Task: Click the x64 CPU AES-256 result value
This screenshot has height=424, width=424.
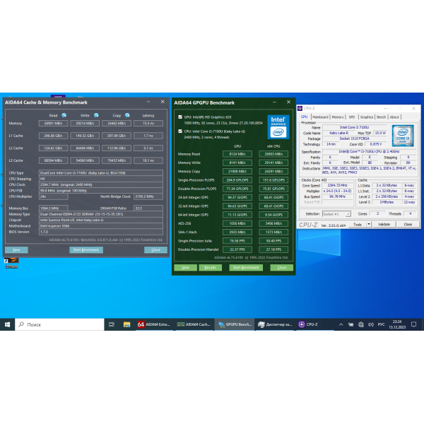Action: pyautogui.click(x=273, y=223)
